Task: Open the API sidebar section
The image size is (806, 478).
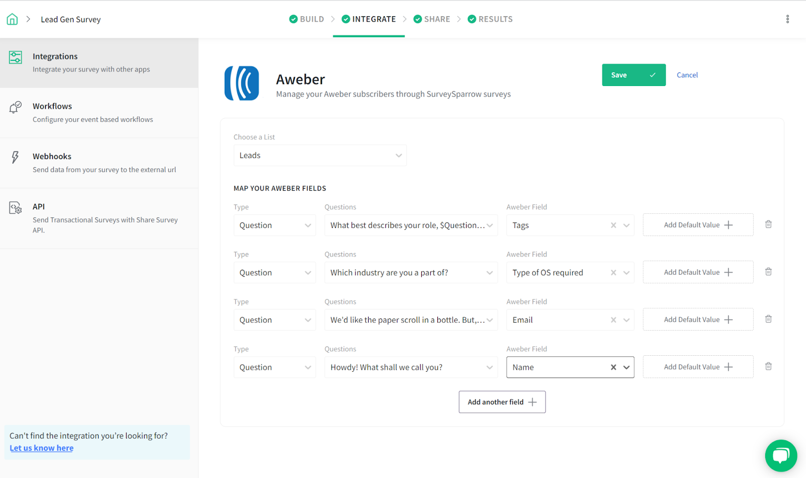Action: click(x=99, y=218)
